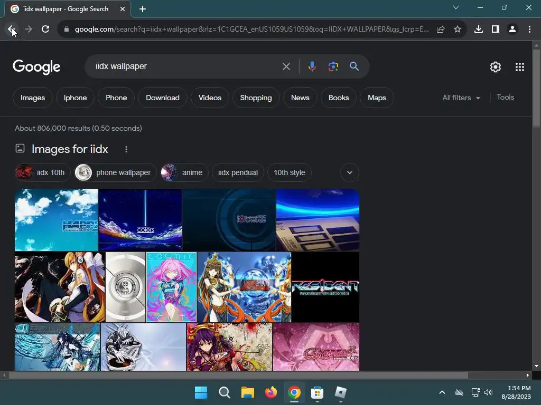Toggle the Chrome side panel icon
541x405 pixels.
(x=496, y=30)
